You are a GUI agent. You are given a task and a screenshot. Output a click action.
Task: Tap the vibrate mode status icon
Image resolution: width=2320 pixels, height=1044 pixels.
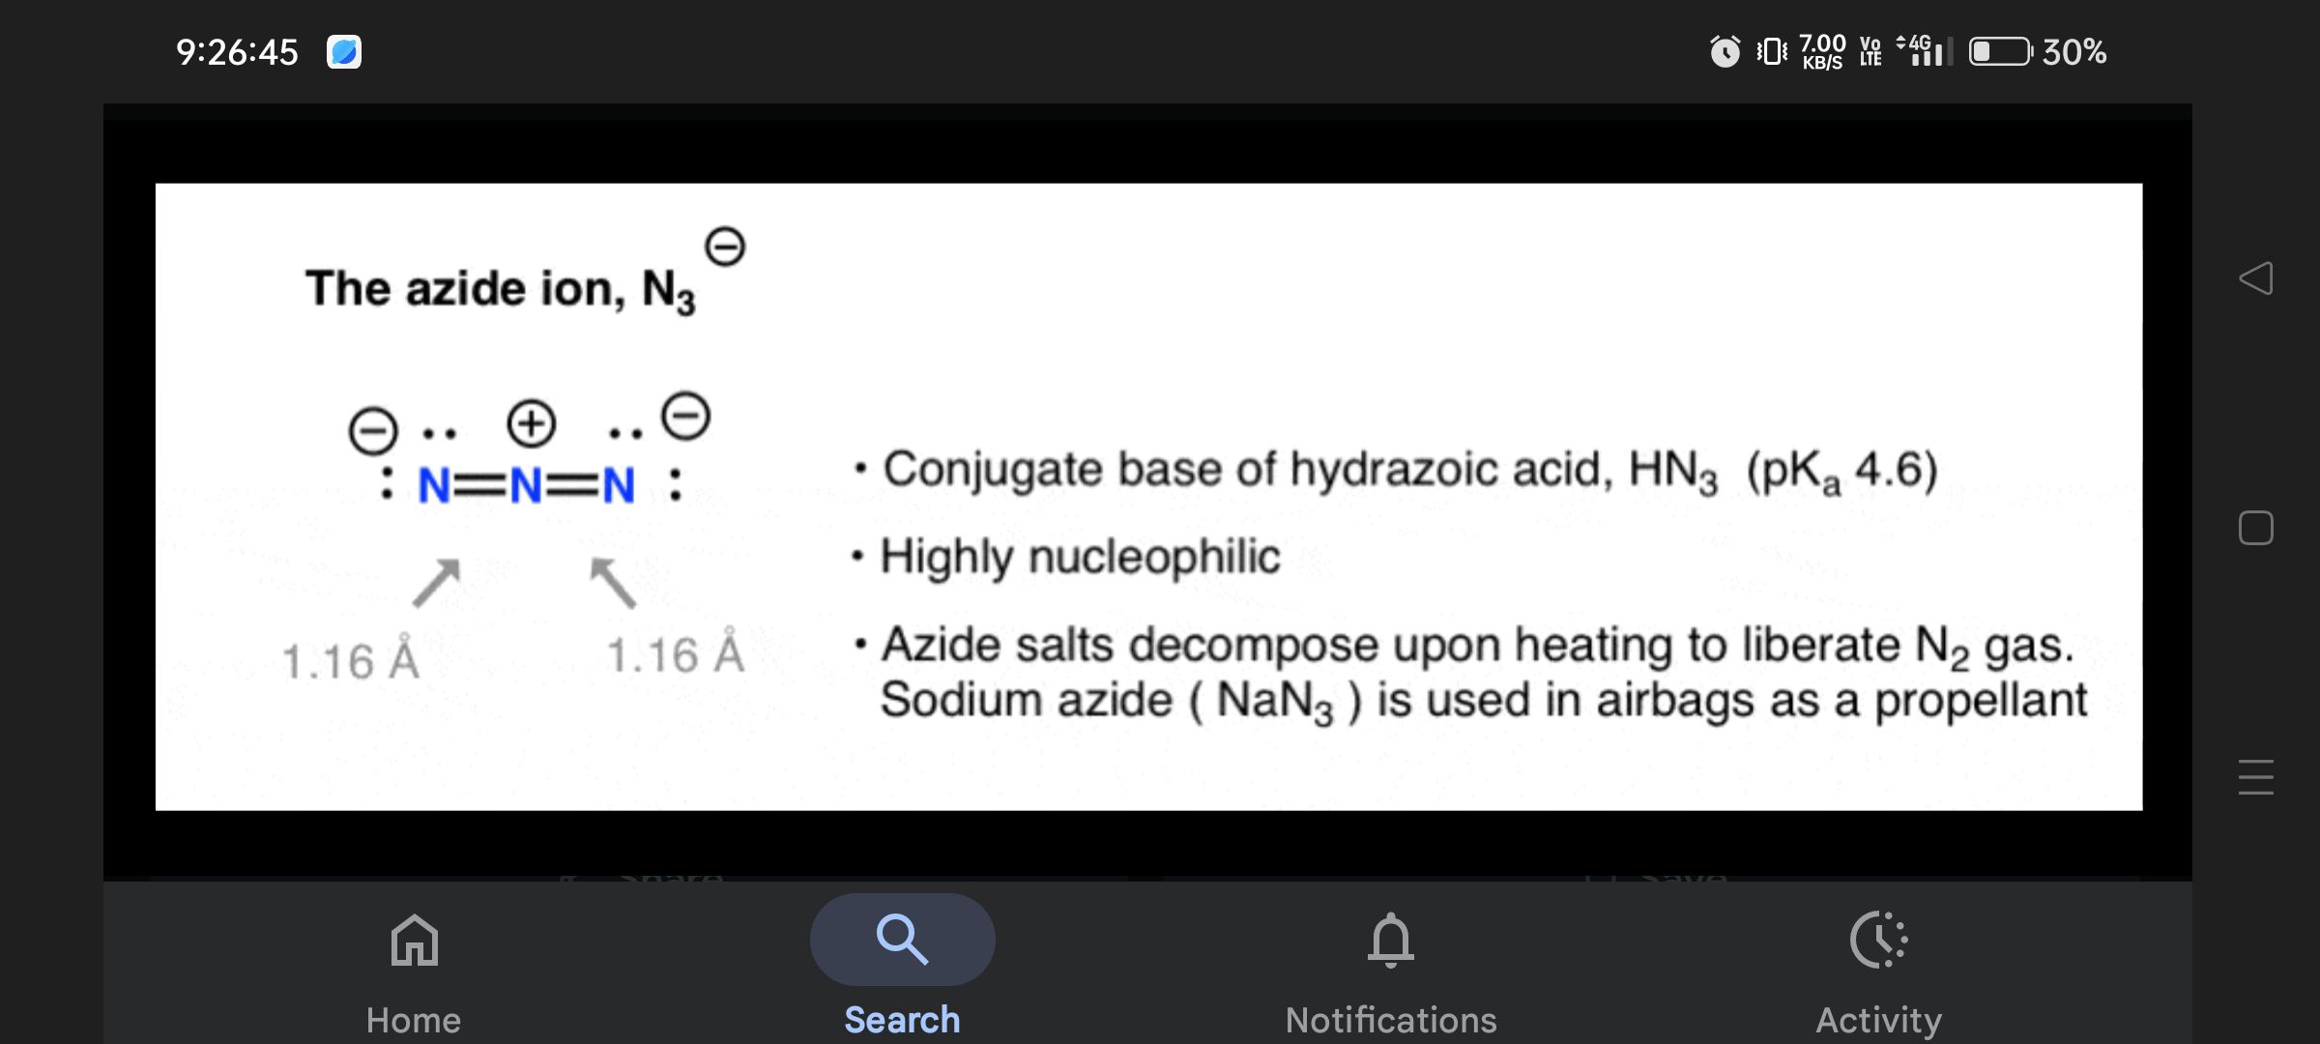coord(1772,51)
